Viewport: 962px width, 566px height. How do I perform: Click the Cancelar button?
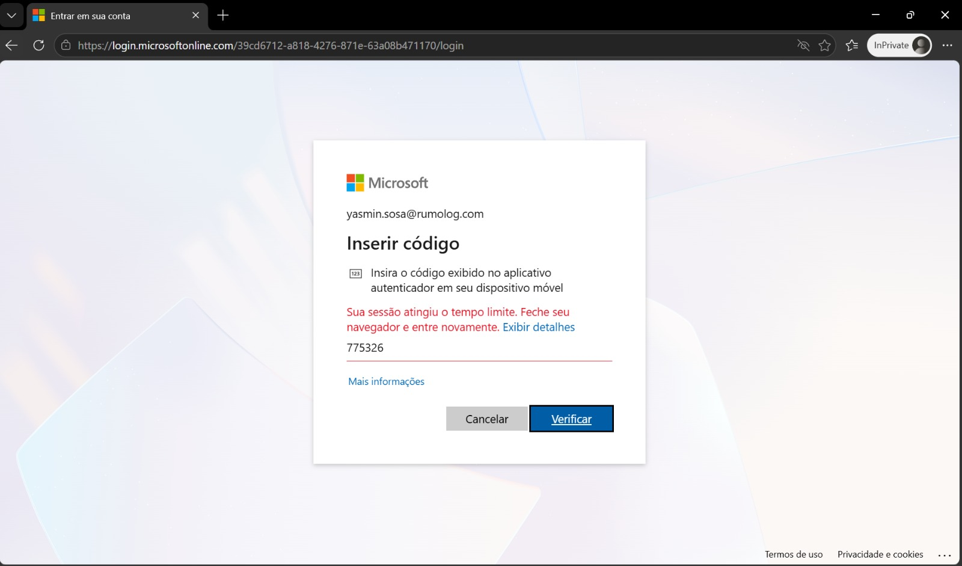click(487, 419)
